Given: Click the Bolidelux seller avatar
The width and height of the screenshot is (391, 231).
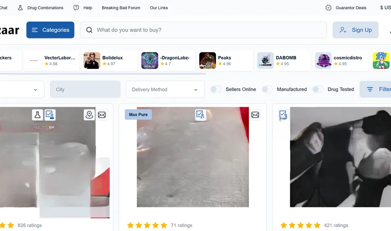Looking at the screenshot, I should click(92, 61).
